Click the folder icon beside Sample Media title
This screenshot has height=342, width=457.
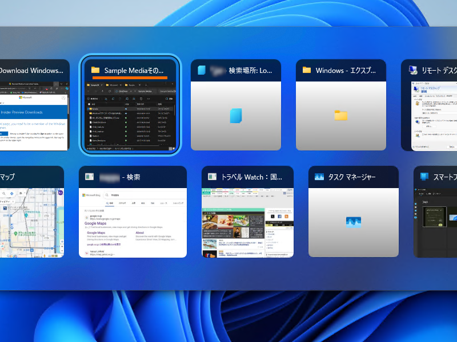(95, 70)
